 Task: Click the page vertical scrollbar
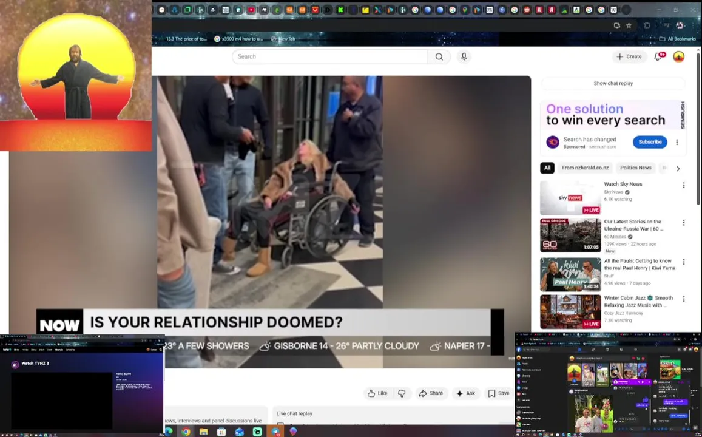tap(698, 130)
